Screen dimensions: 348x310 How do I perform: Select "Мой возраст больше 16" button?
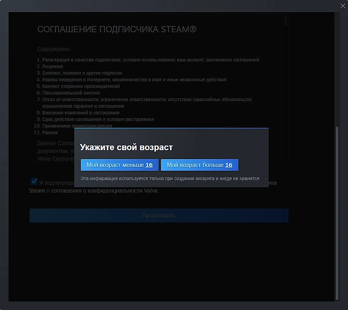pyautogui.click(x=200, y=165)
